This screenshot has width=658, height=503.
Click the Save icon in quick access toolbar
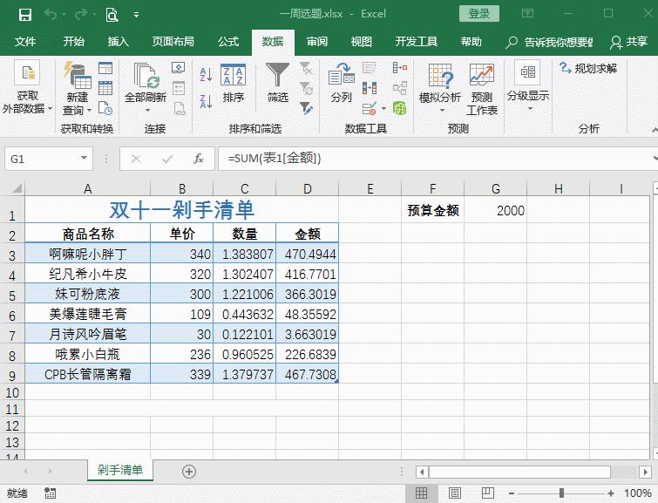(x=25, y=15)
